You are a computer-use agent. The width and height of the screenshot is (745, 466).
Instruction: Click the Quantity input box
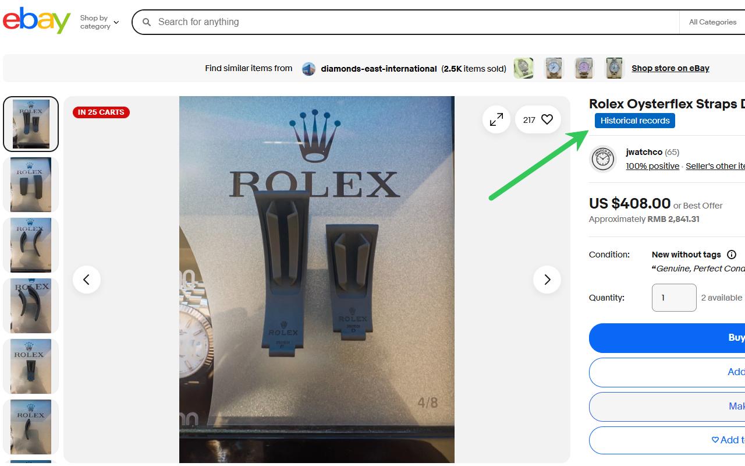tap(674, 298)
